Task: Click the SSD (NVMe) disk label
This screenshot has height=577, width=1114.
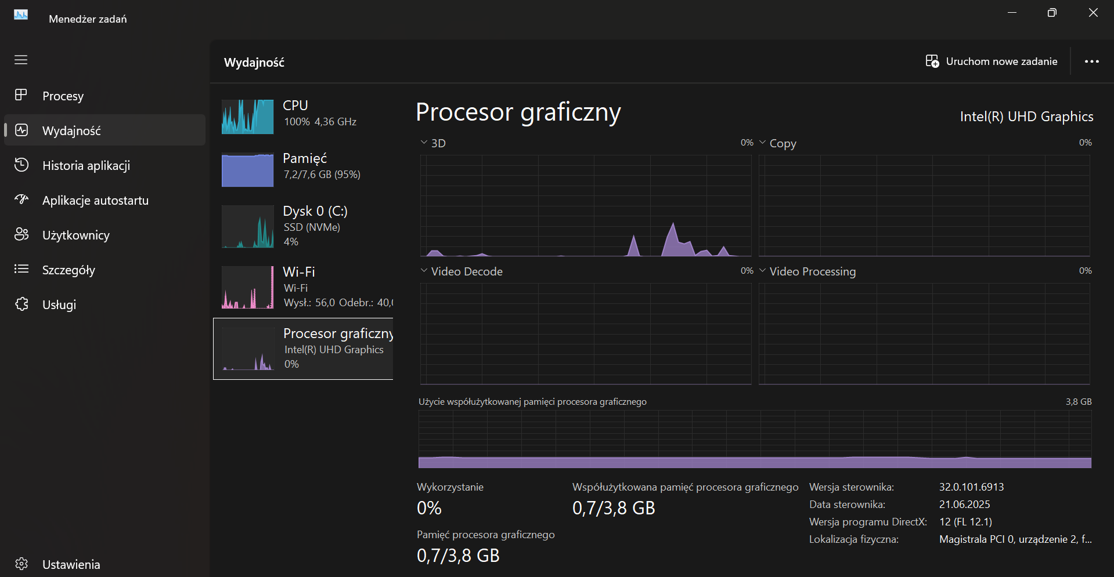Action: (312, 227)
